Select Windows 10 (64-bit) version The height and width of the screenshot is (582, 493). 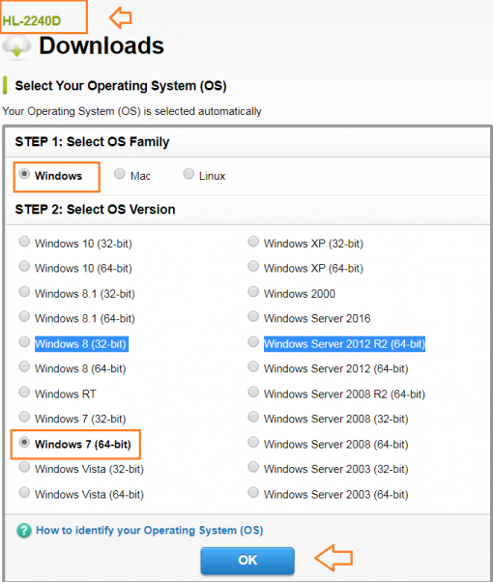tap(24, 266)
